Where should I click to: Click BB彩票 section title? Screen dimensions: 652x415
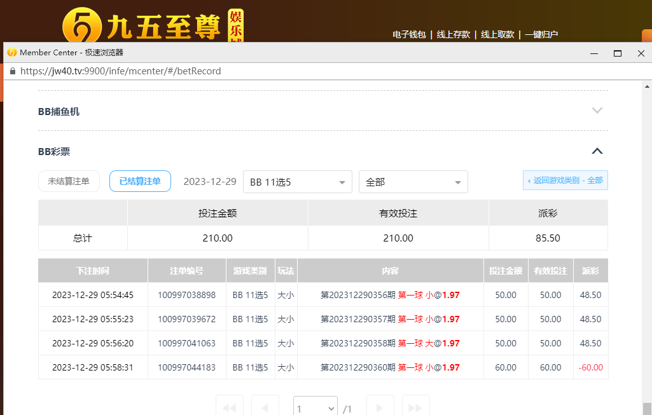click(x=54, y=152)
